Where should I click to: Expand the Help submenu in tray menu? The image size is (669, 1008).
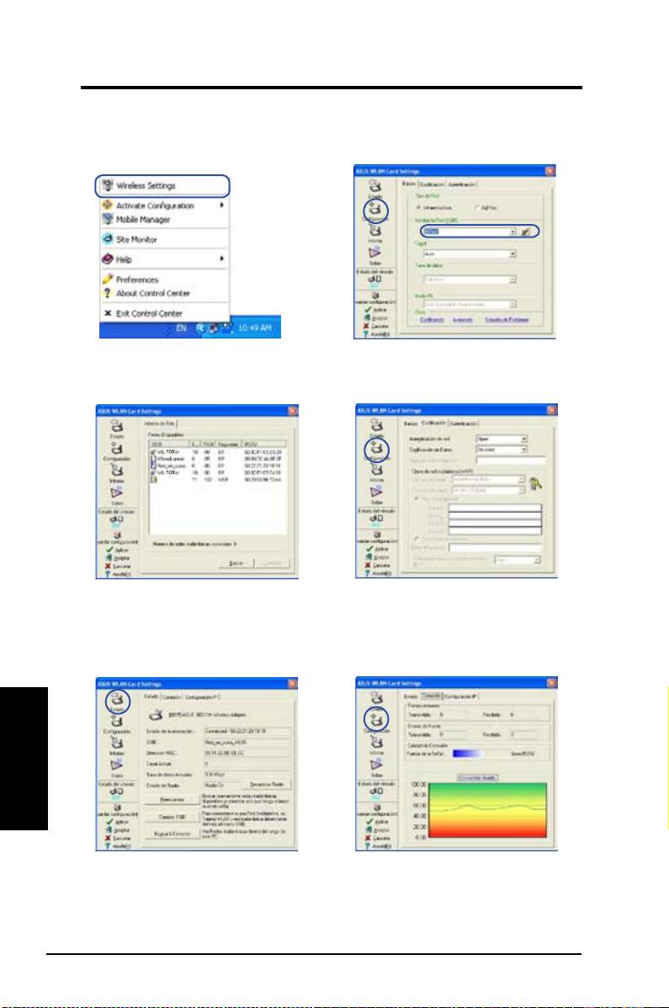tap(221, 259)
